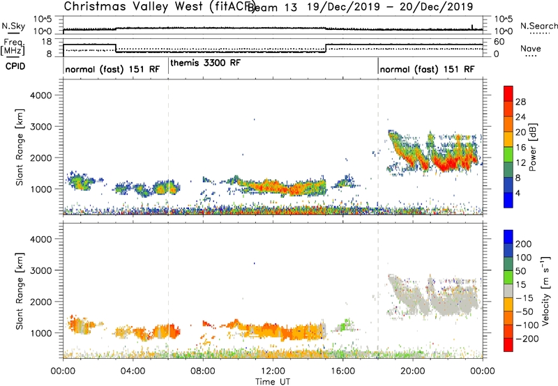Click the 'Beam 13' label

[273, 7]
